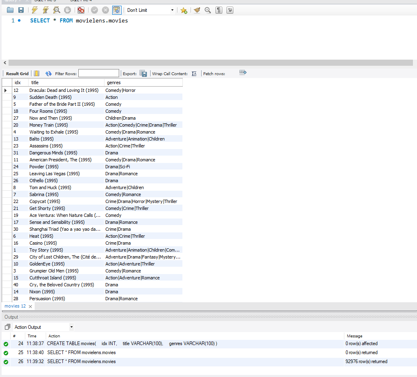Screen dimensions: 417x377
Task: Run Explain plan magnifier-lightning icon
Action: [56, 10]
